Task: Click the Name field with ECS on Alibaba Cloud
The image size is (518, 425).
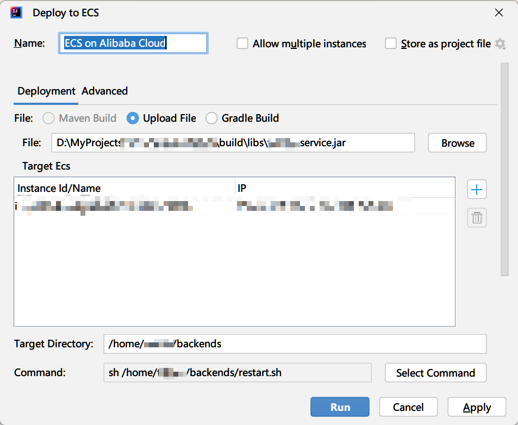Action: [133, 43]
